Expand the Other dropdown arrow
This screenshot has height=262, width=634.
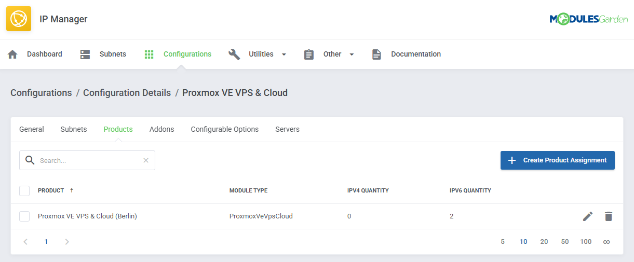coord(352,54)
